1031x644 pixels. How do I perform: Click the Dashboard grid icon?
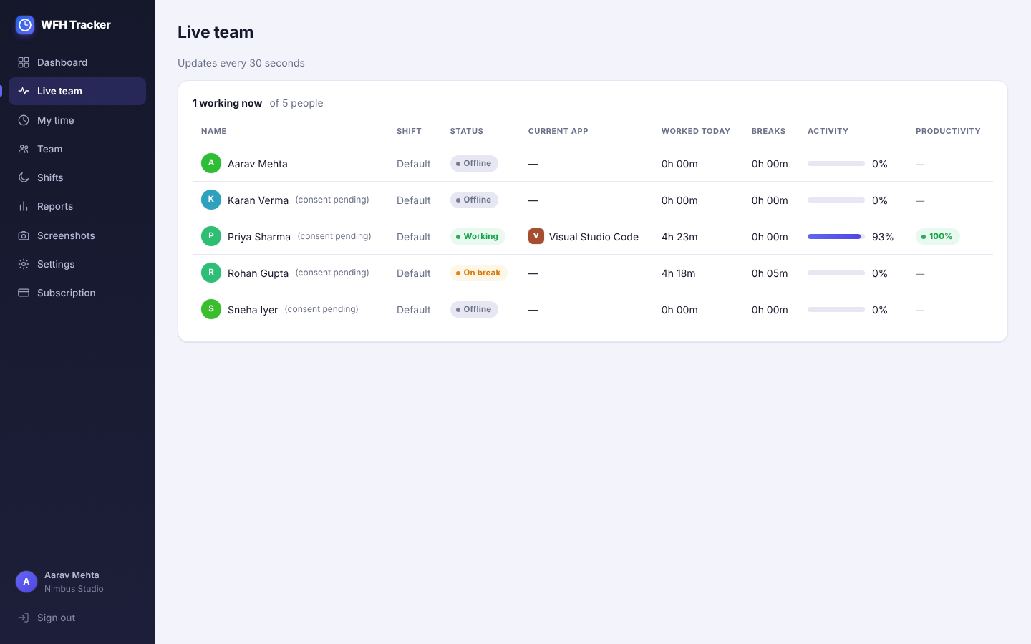pos(24,62)
